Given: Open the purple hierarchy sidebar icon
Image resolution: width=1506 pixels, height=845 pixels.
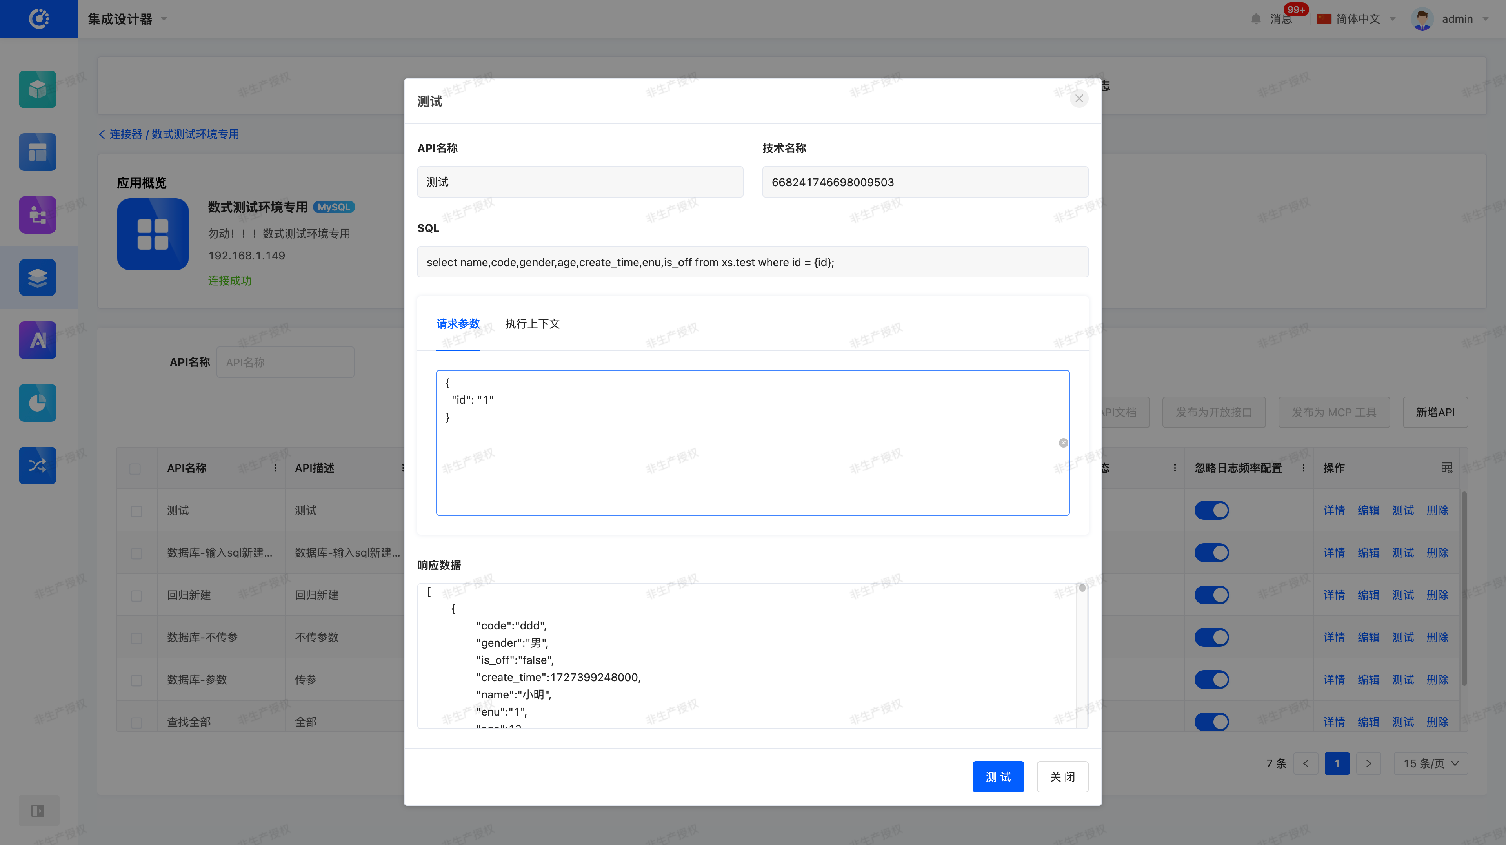Looking at the screenshot, I should coord(37,214).
